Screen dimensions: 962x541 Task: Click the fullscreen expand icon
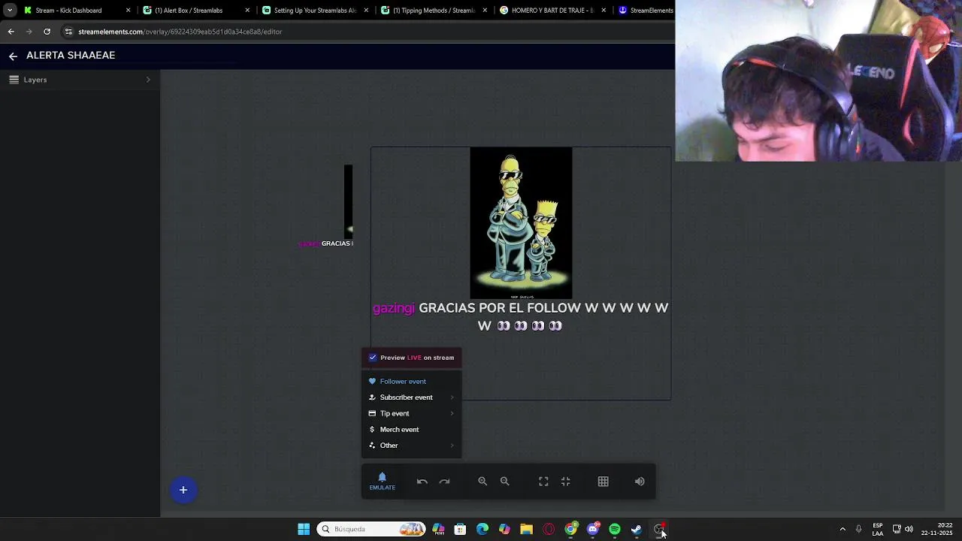coord(543,482)
